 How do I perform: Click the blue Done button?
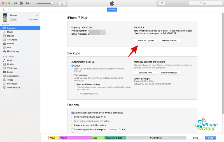click(211, 138)
